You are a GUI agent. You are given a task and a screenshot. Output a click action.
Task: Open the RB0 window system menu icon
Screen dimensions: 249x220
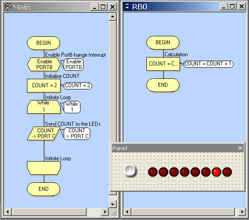[127, 6]
